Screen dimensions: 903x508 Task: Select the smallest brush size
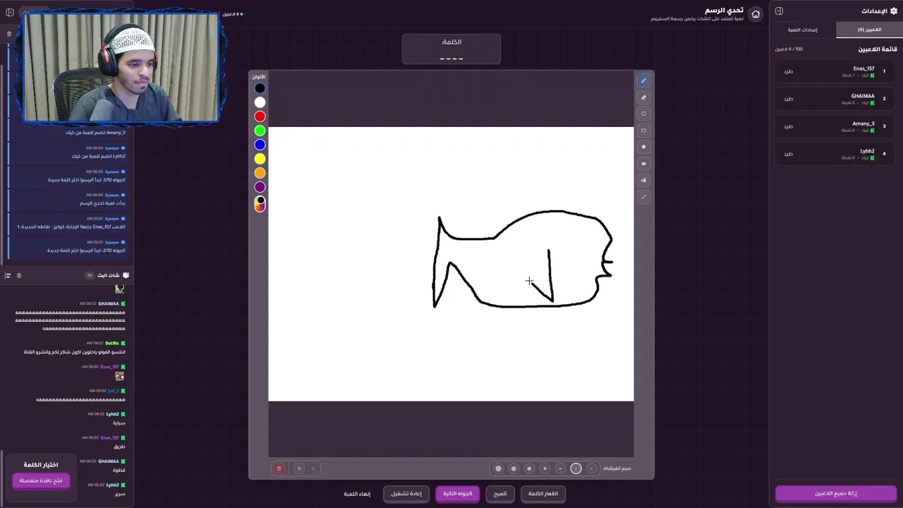point(591,468)
